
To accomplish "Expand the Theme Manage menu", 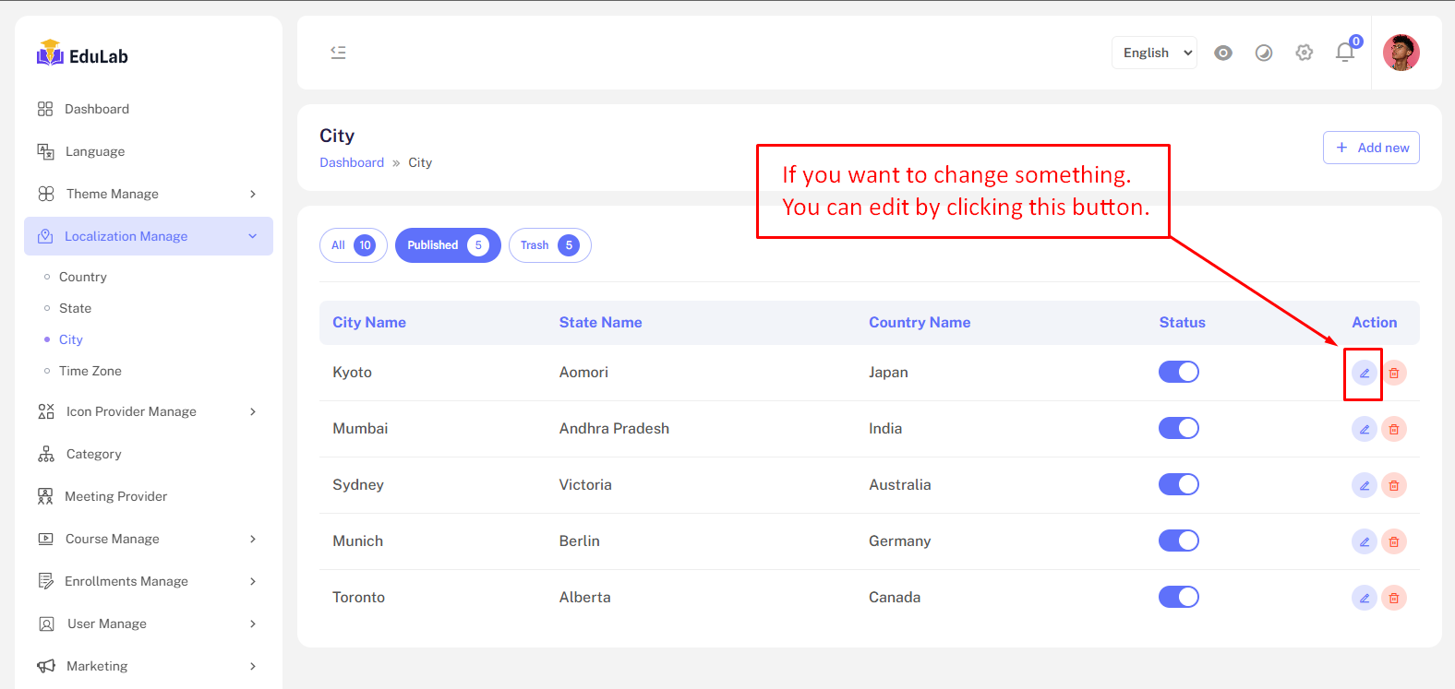I will [148, 194].
